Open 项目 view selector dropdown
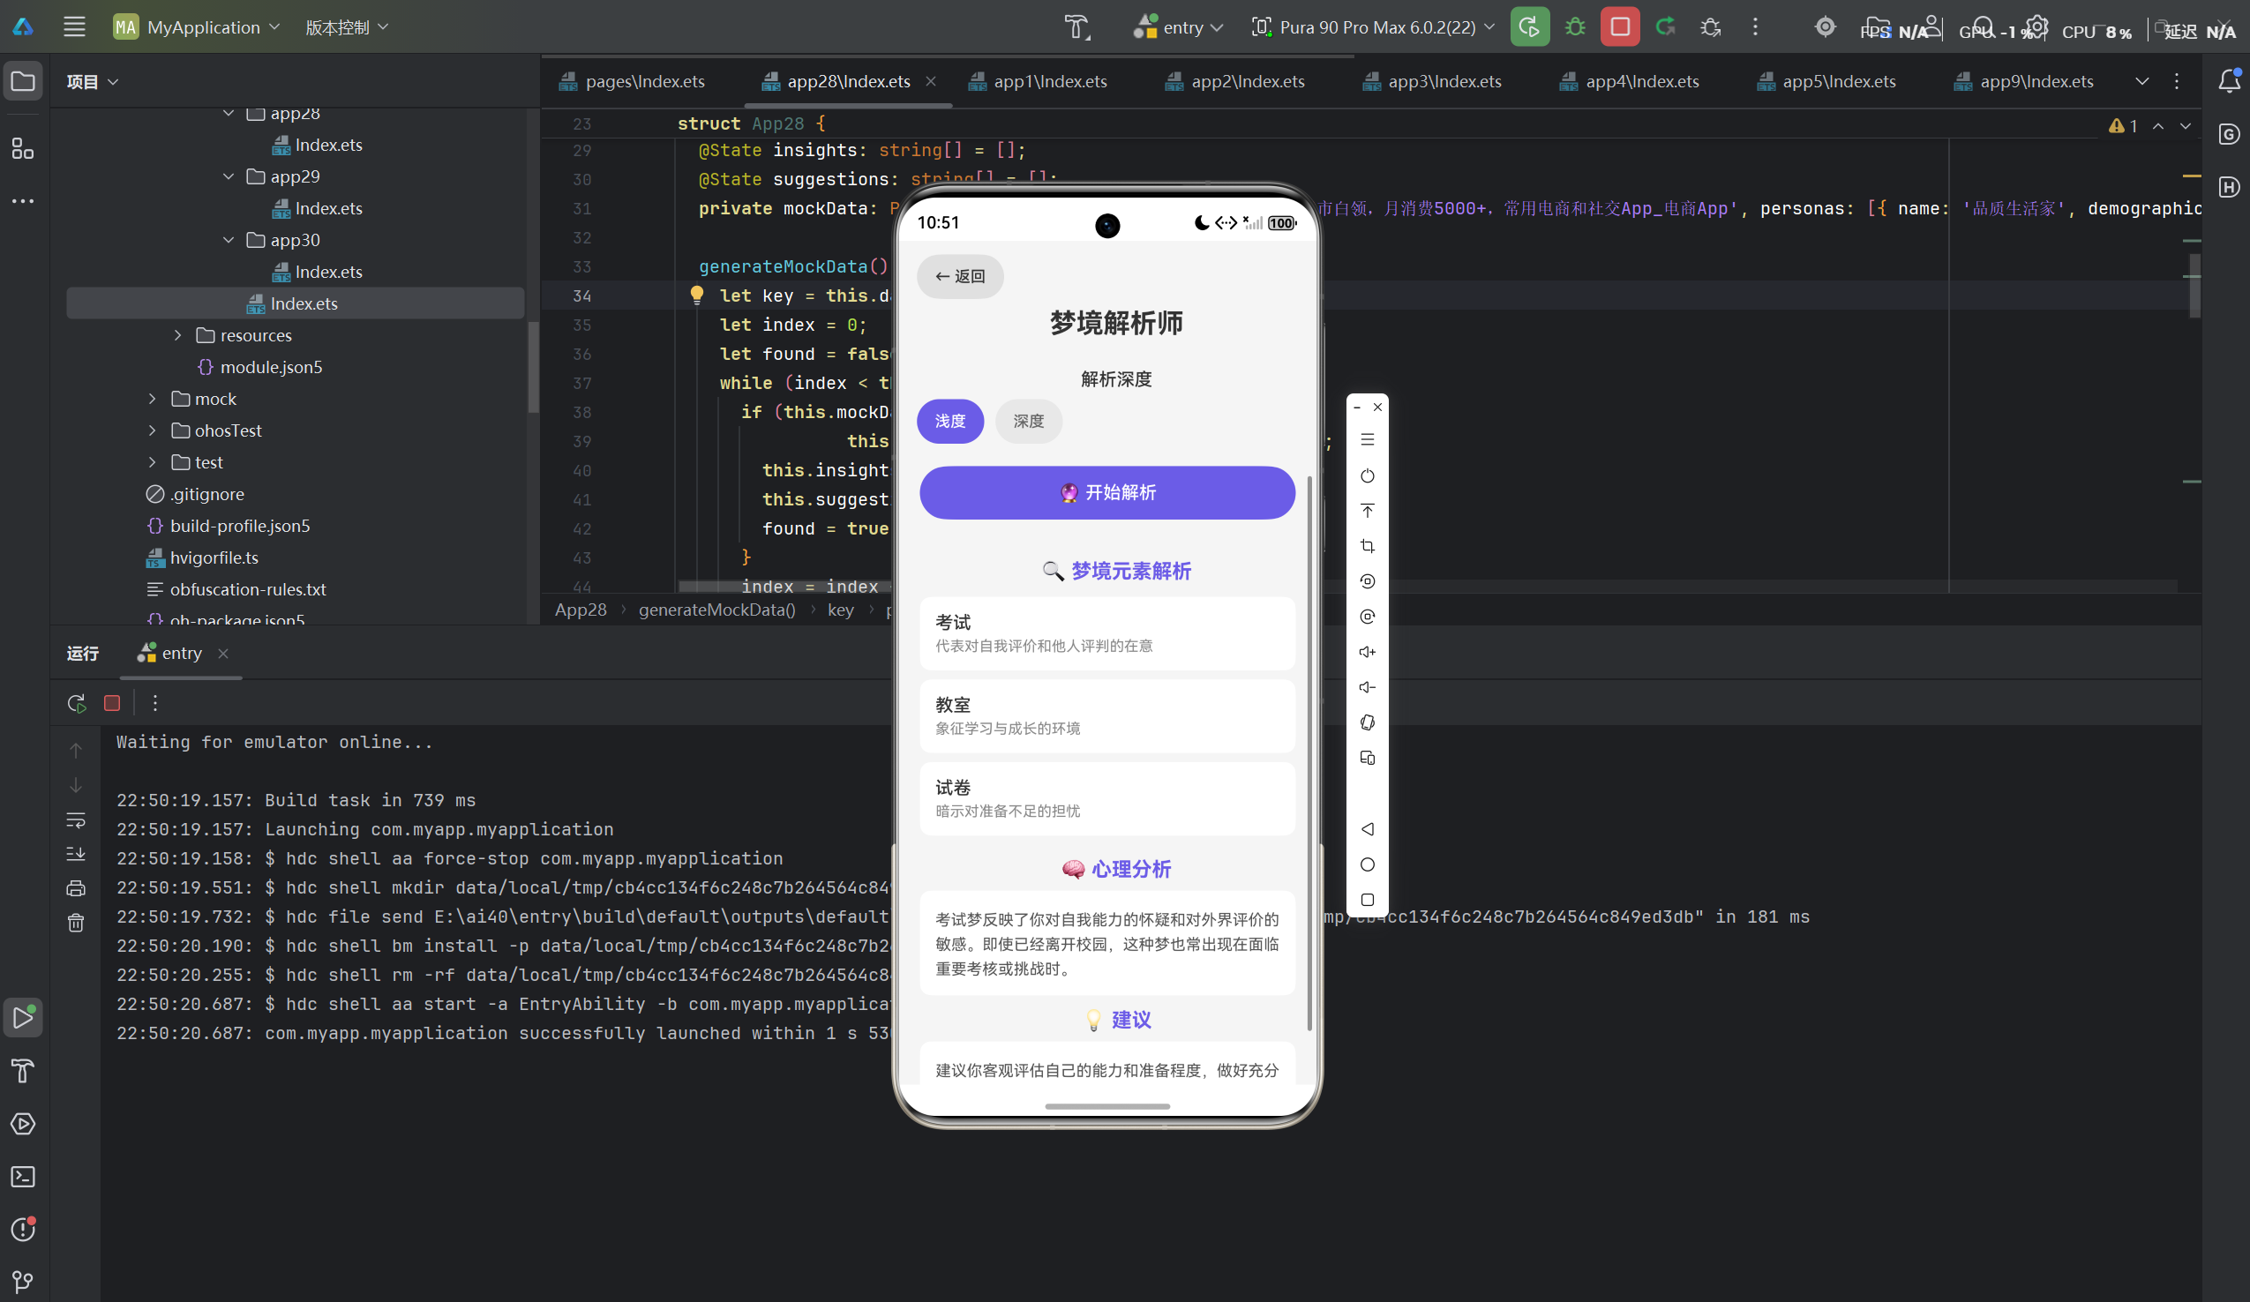Image resolution: width=2250 pixels, height=1302 pixels. tap(92, 82)
